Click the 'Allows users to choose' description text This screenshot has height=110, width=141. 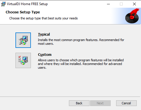pyautogui.click(x=81, y=64)
